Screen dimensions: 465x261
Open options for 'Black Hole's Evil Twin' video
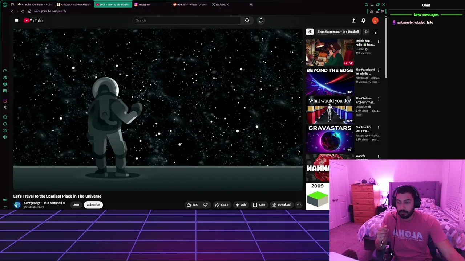(x=379, y=128)
